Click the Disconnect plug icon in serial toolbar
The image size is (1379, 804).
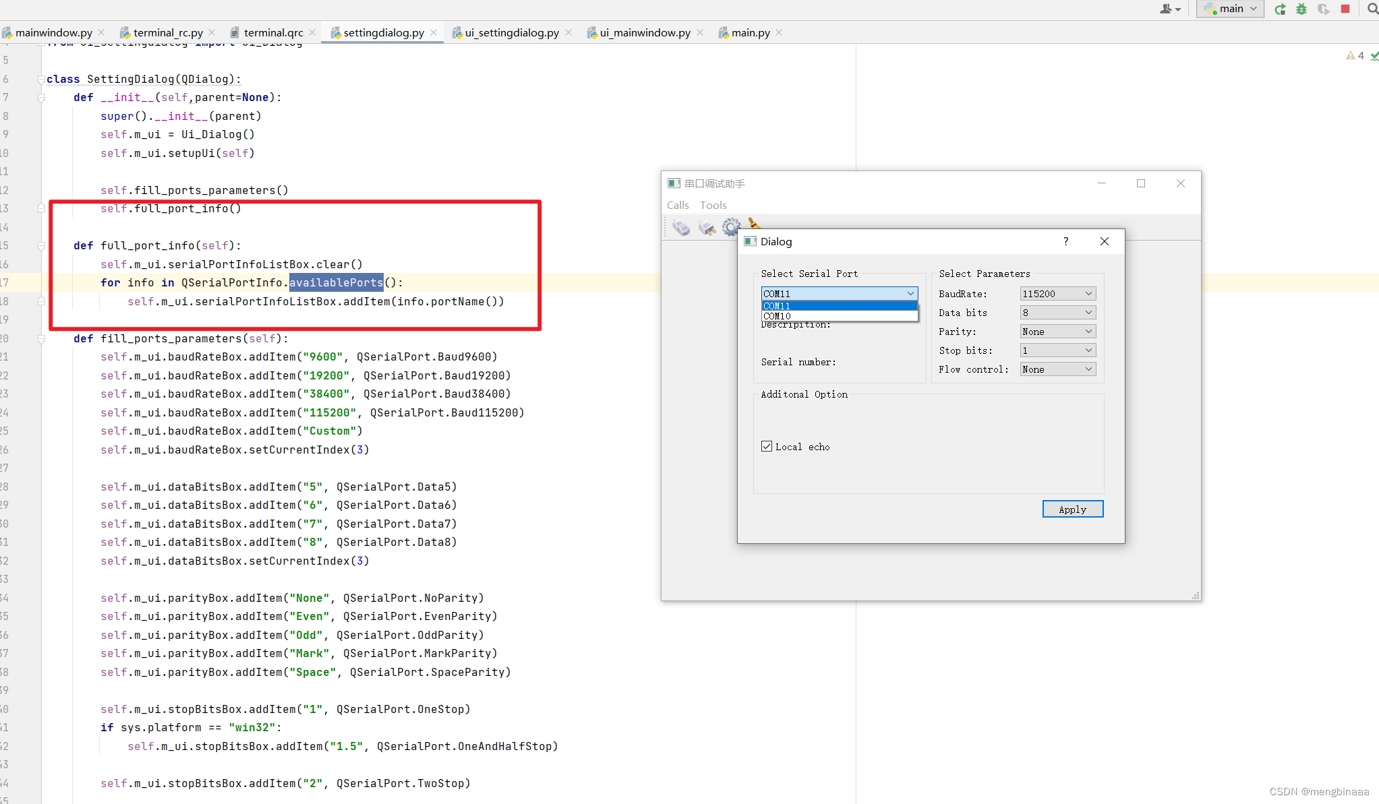(706, 228)
